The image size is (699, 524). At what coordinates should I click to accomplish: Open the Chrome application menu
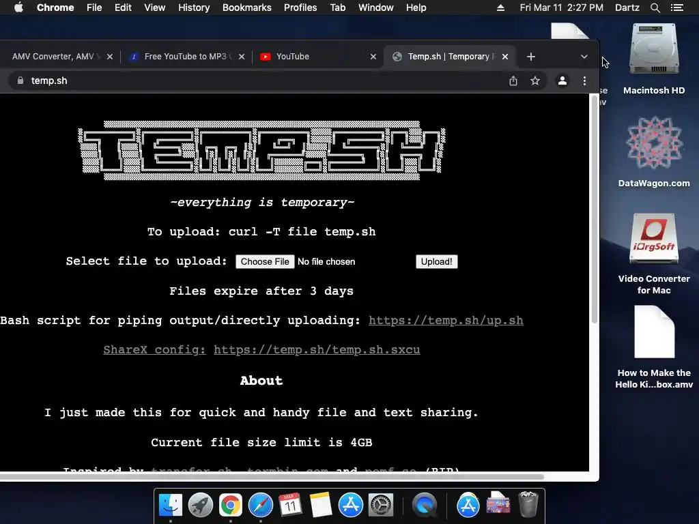click(x=55, y=8)
